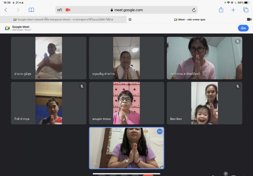Open the Safari share sheet

[221, 10]
